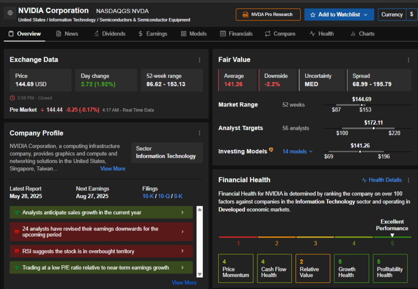Image resolution: width=418 pixels, height=289 pixels.
Task: Click the Currency button
Action: [x=392, y=14]
